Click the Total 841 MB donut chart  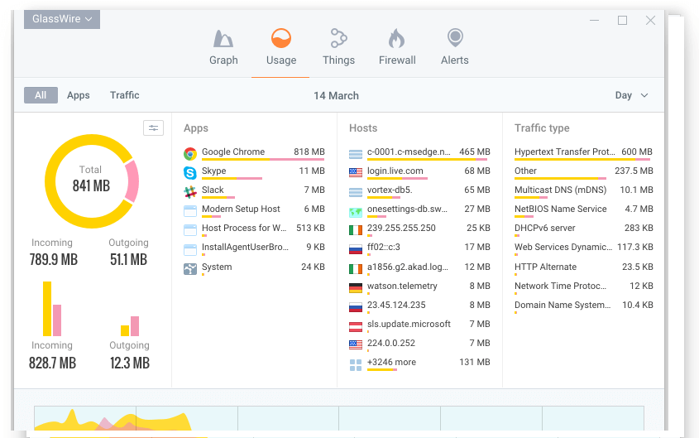coord(91,181)
